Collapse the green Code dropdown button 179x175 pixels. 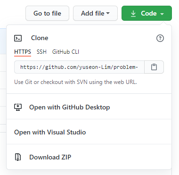(146, 13)
